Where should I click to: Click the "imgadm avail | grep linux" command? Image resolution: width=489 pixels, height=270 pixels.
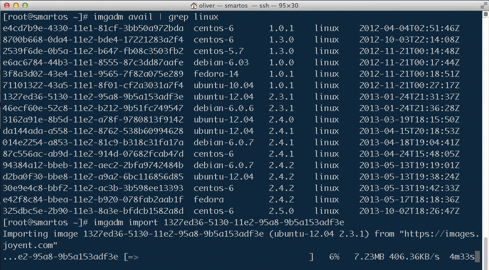pos(156,17)
